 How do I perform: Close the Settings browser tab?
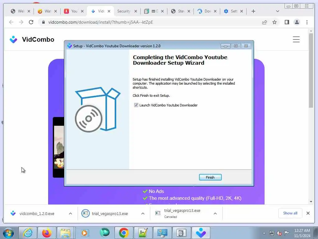tap(241, 11)
